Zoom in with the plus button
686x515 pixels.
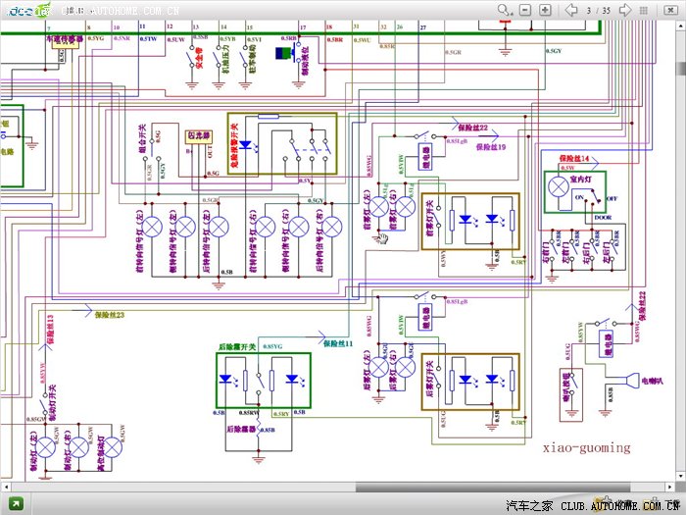point(545,10)
